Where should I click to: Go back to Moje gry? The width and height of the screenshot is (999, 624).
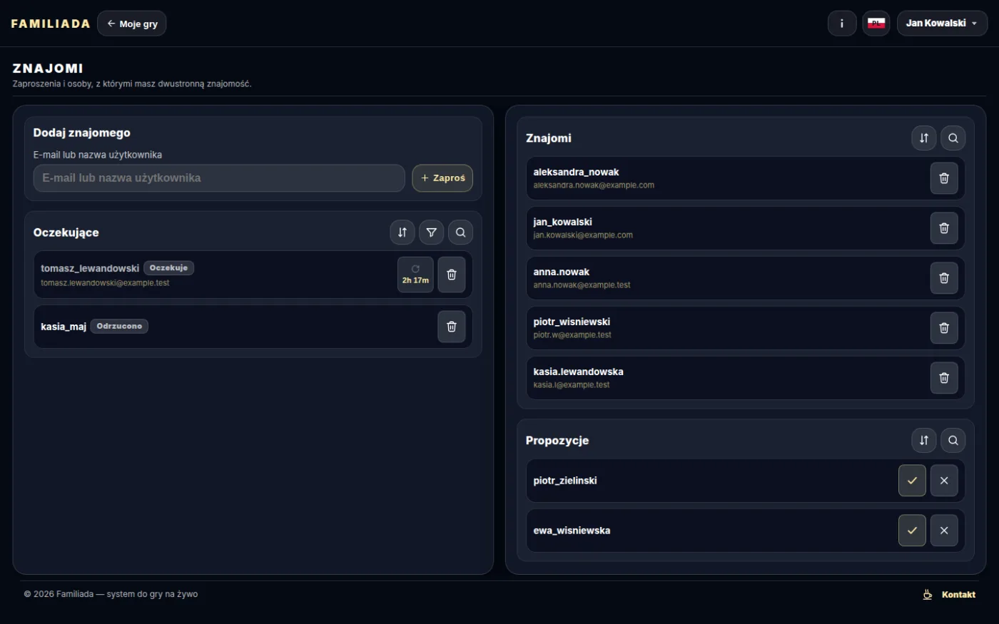click(x=132, y=24)
